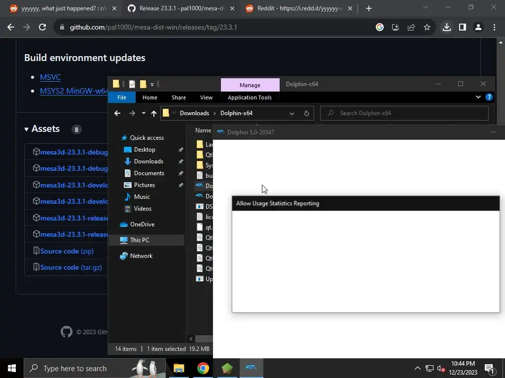Screen dimensions: 505x378
Task: Click the first mesa3d-23.3.1-release asset link
Action: 74,218
